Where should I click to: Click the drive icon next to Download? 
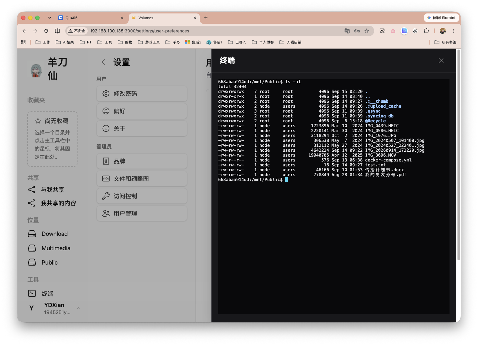[32, 234]
